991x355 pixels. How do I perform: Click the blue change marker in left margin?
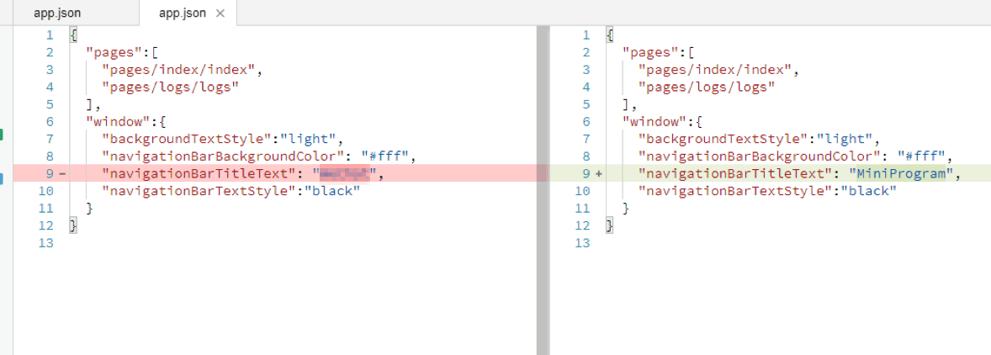(x=2, y=177)
